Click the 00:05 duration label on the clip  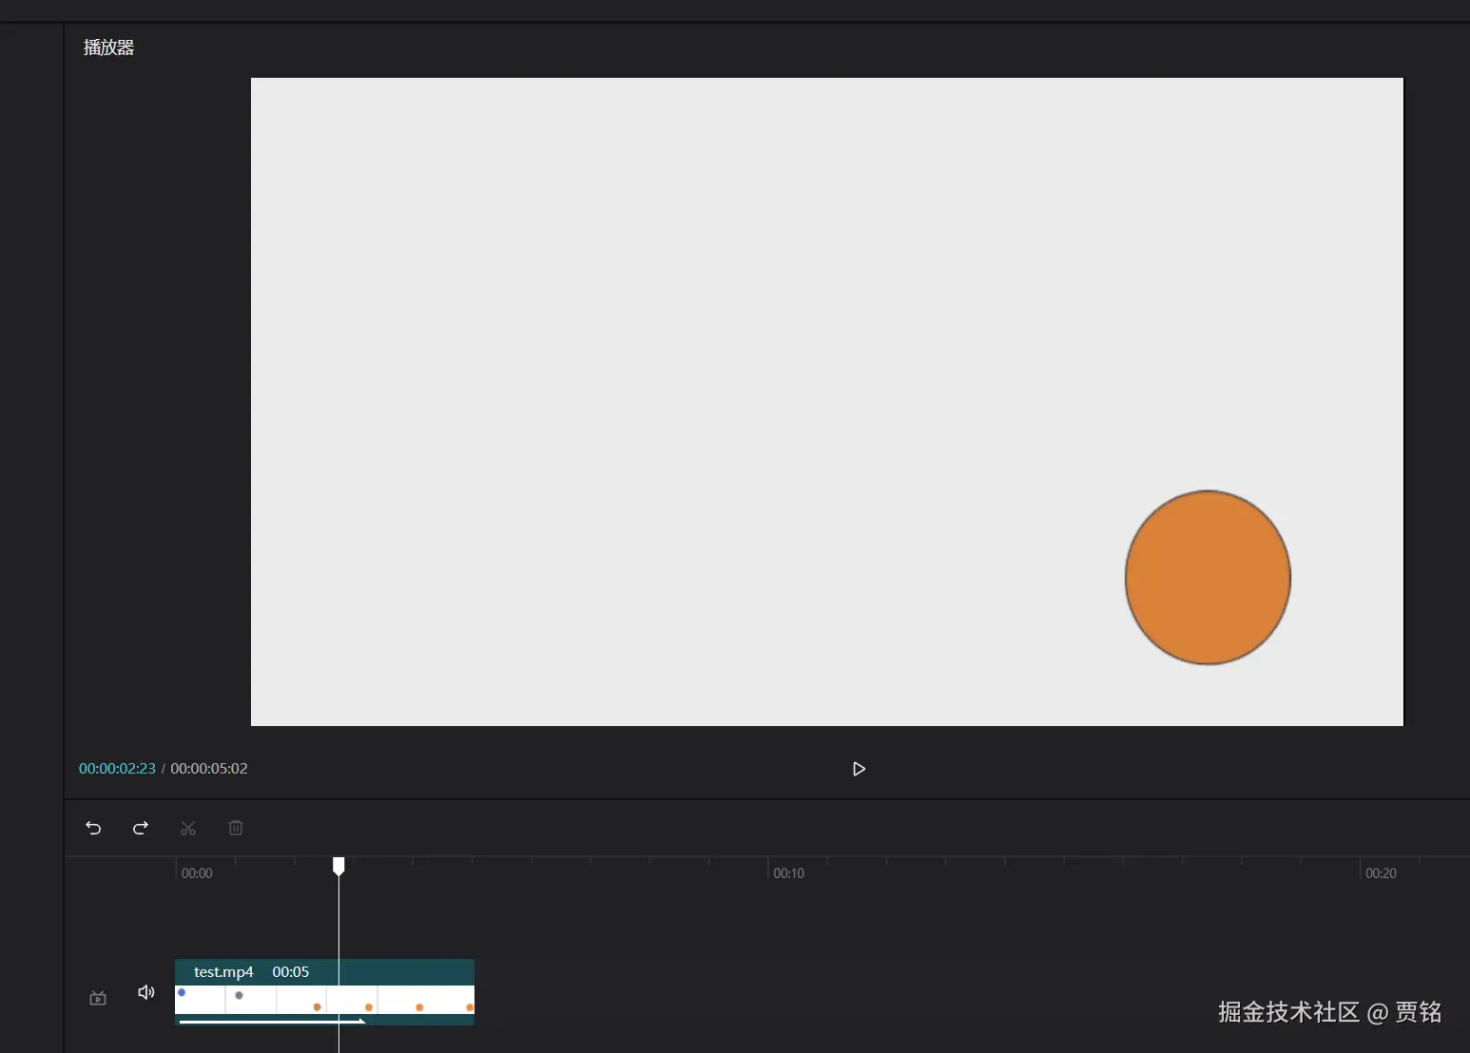(291, 971)
